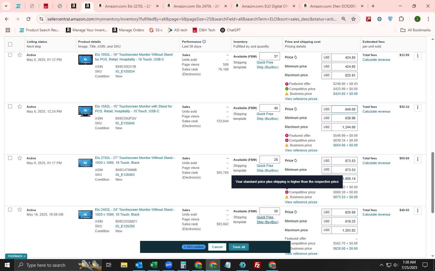Click the Windows Start button
The image size is (435, 271).
pos(7,265)
